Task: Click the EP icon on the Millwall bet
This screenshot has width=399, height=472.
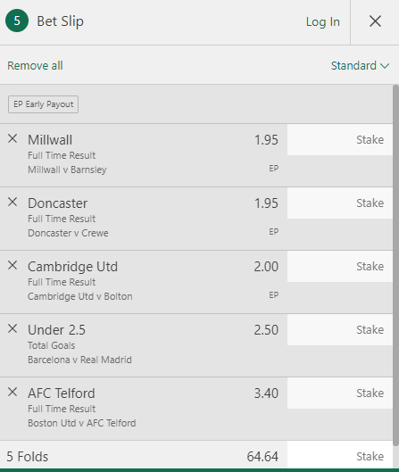Action: pyautogui.click(x=274, y=169)
